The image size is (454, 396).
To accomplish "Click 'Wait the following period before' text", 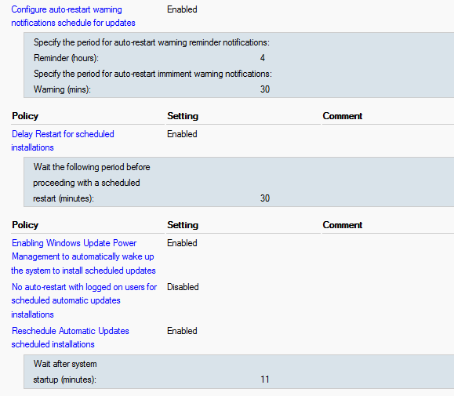I will [92, 167].
